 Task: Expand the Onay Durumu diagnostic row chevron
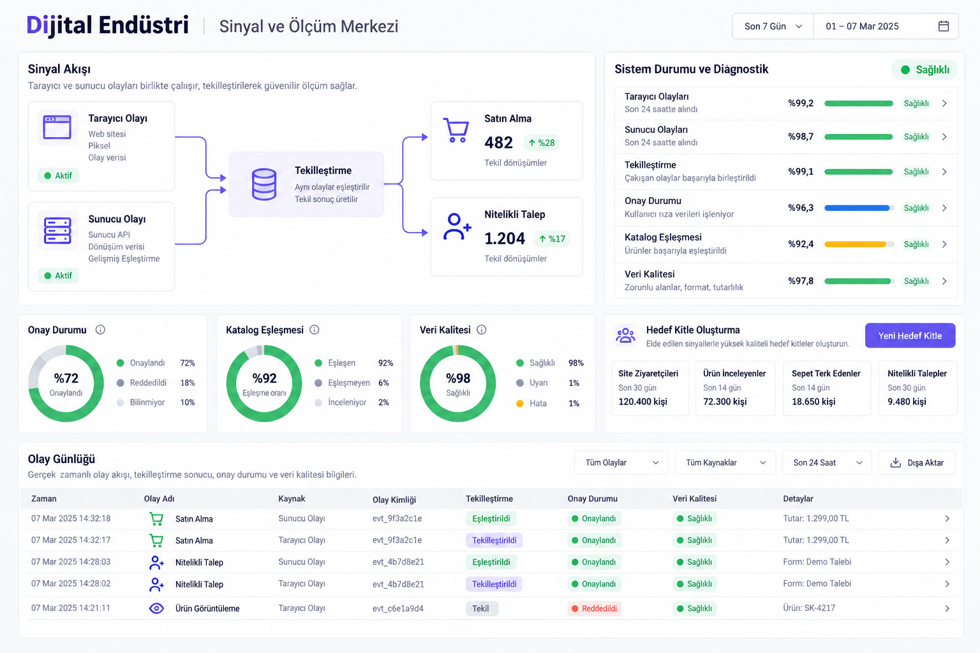pyautogui.click(x=944, y=208)
